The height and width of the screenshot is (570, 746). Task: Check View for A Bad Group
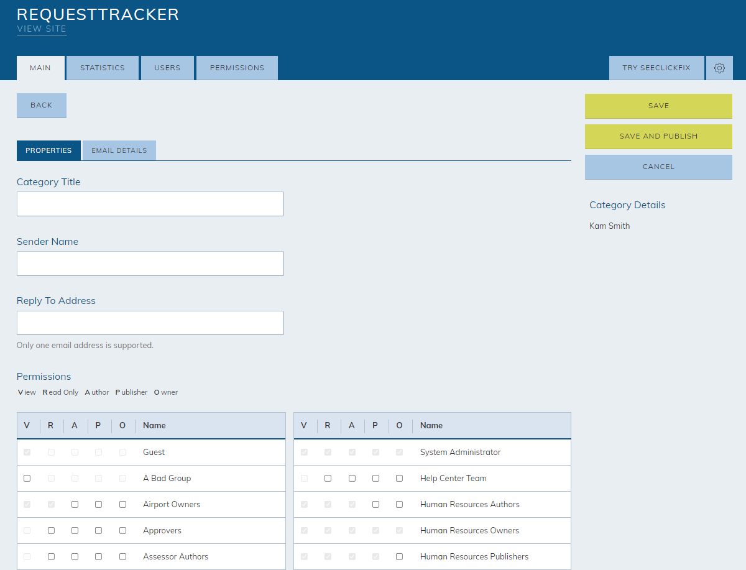coord(27,479)
